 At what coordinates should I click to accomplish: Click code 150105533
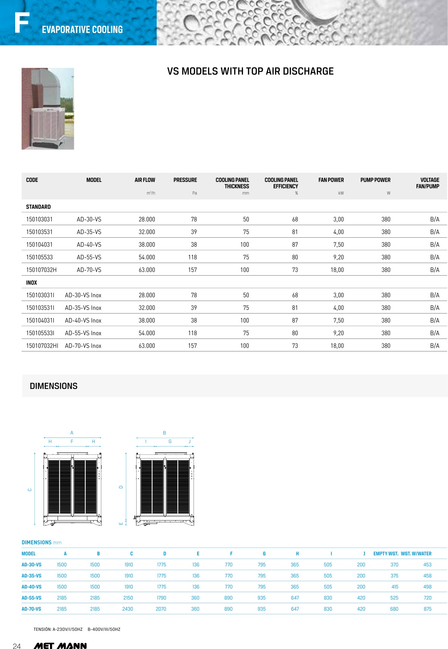pyautogui.click(x=39, y=257)
